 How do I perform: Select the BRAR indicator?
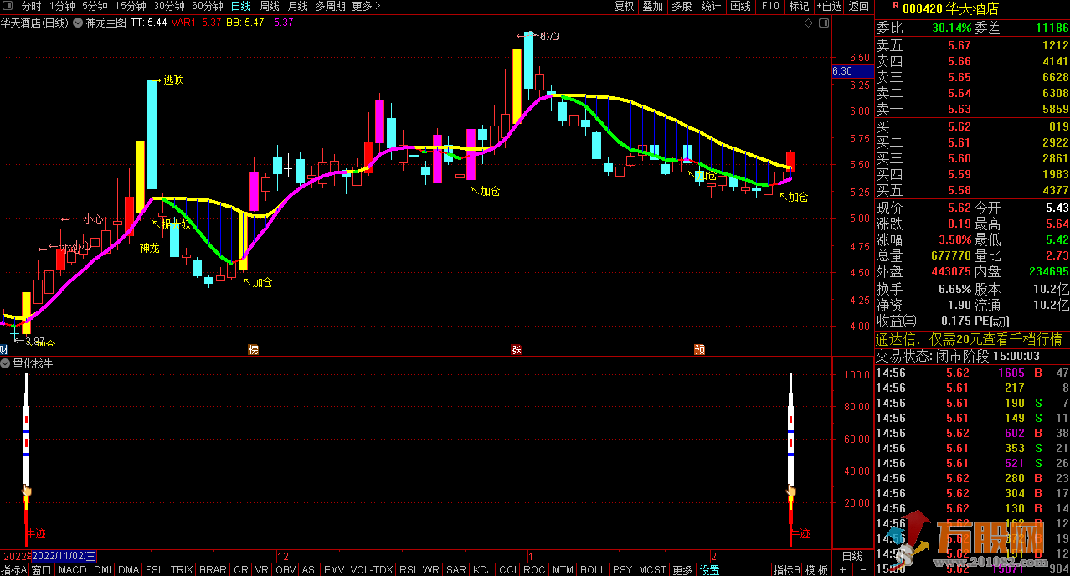[213, 570]
